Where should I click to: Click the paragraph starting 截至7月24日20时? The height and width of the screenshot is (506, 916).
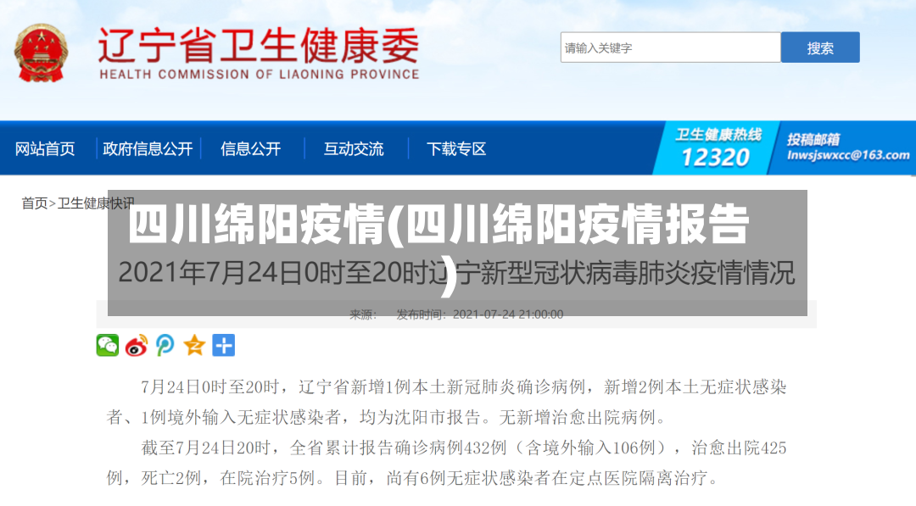click(x=447, y=463)
